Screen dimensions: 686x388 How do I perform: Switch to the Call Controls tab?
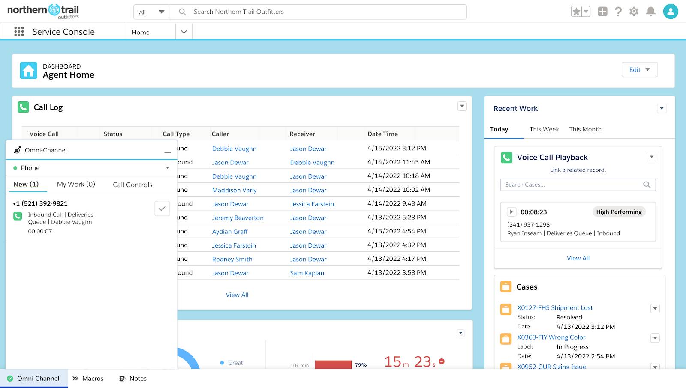tap(132, 185)
